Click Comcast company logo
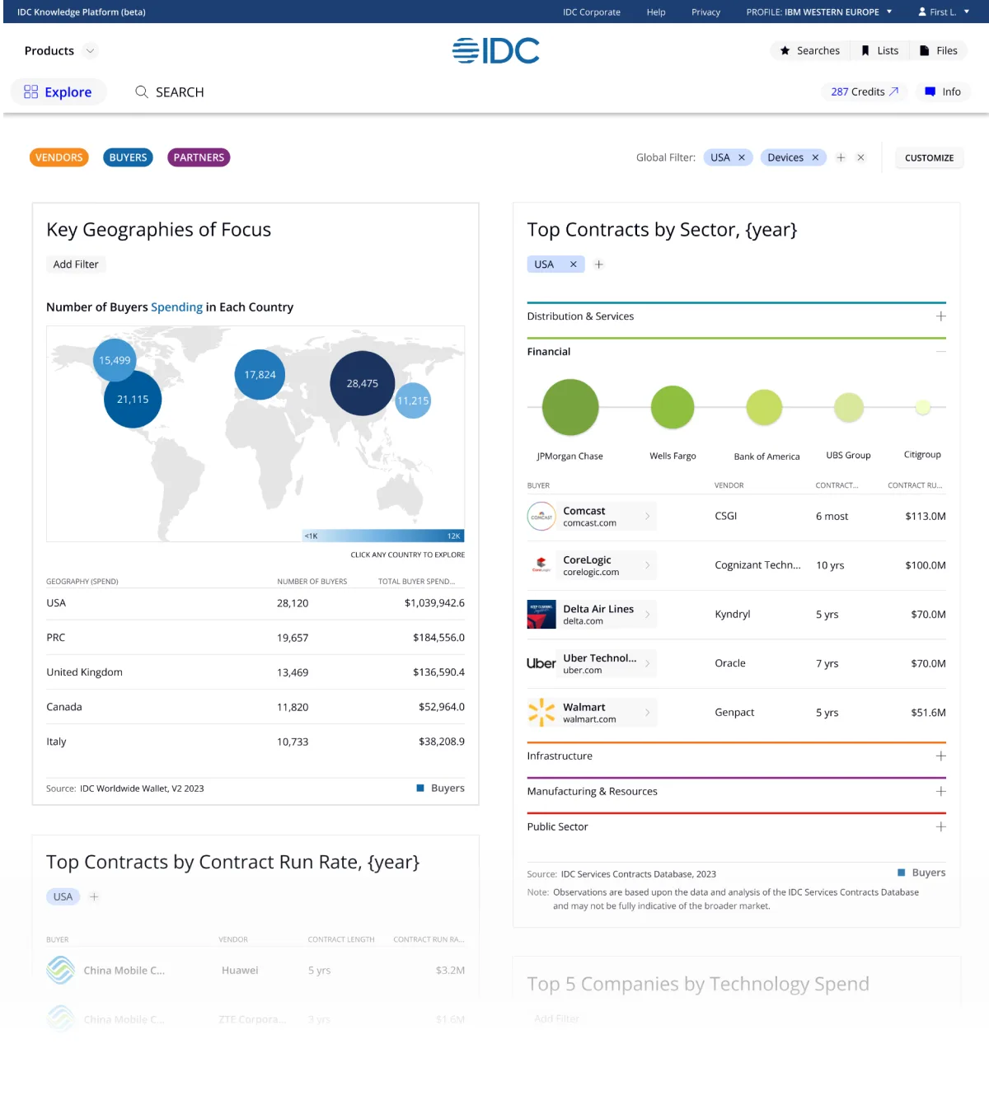 click(541, 517)
